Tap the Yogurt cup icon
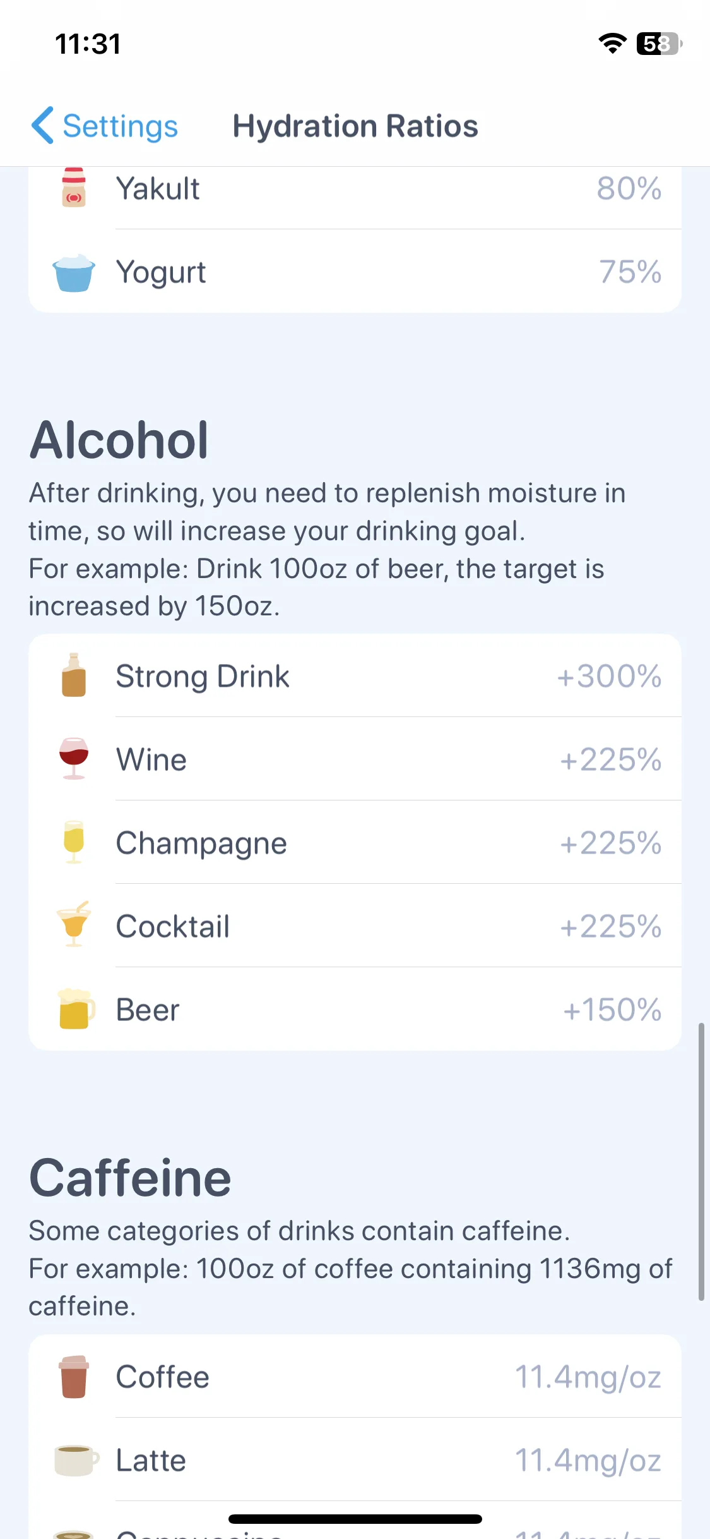Viewport: 710px width, 1539px height. pos(74,273)
